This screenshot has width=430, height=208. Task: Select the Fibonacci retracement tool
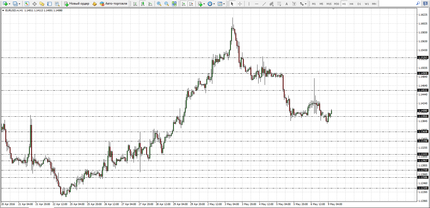[279, 4]
